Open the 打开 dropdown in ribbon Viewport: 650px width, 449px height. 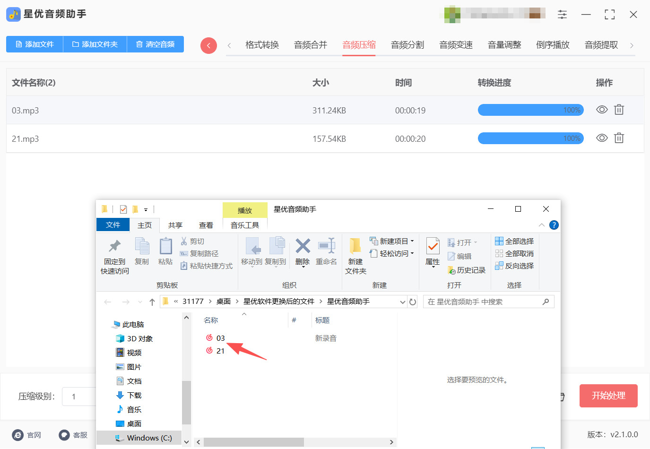(x=463, y=242)
